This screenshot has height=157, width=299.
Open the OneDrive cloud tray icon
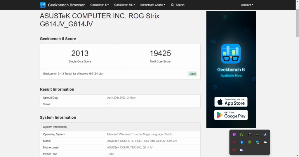265,142
